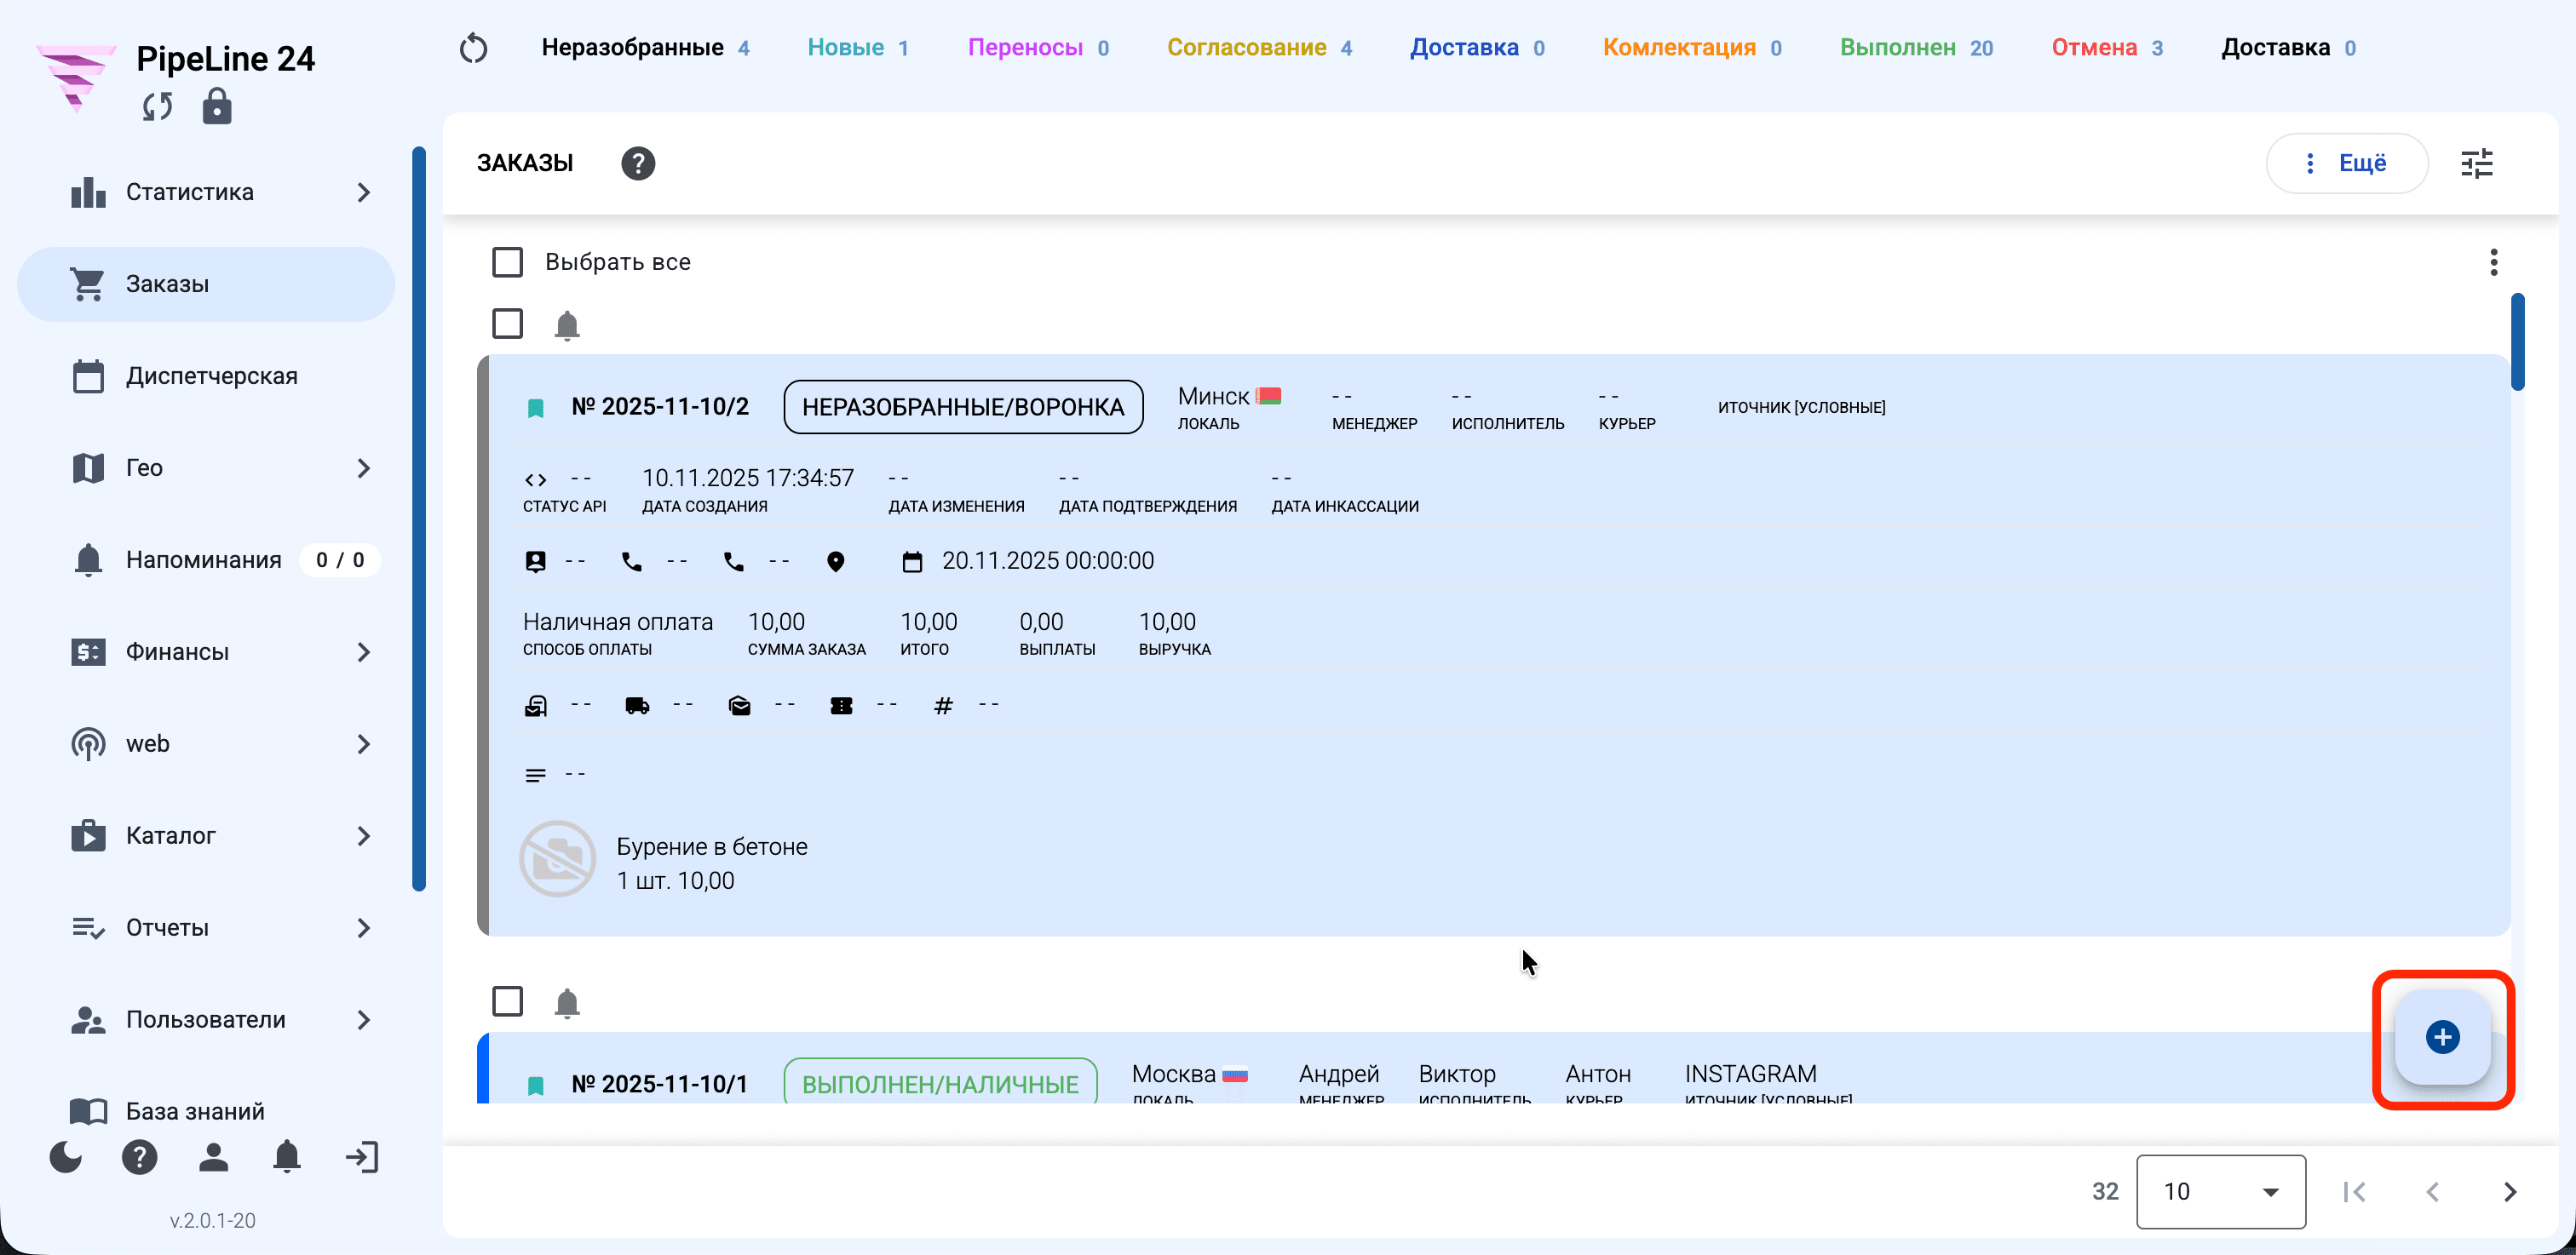Click the blue plus add-order button
Screen dimensions: 2576x1255
2442,1037
